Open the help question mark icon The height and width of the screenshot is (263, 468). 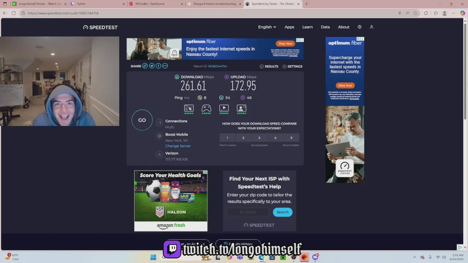359,27
